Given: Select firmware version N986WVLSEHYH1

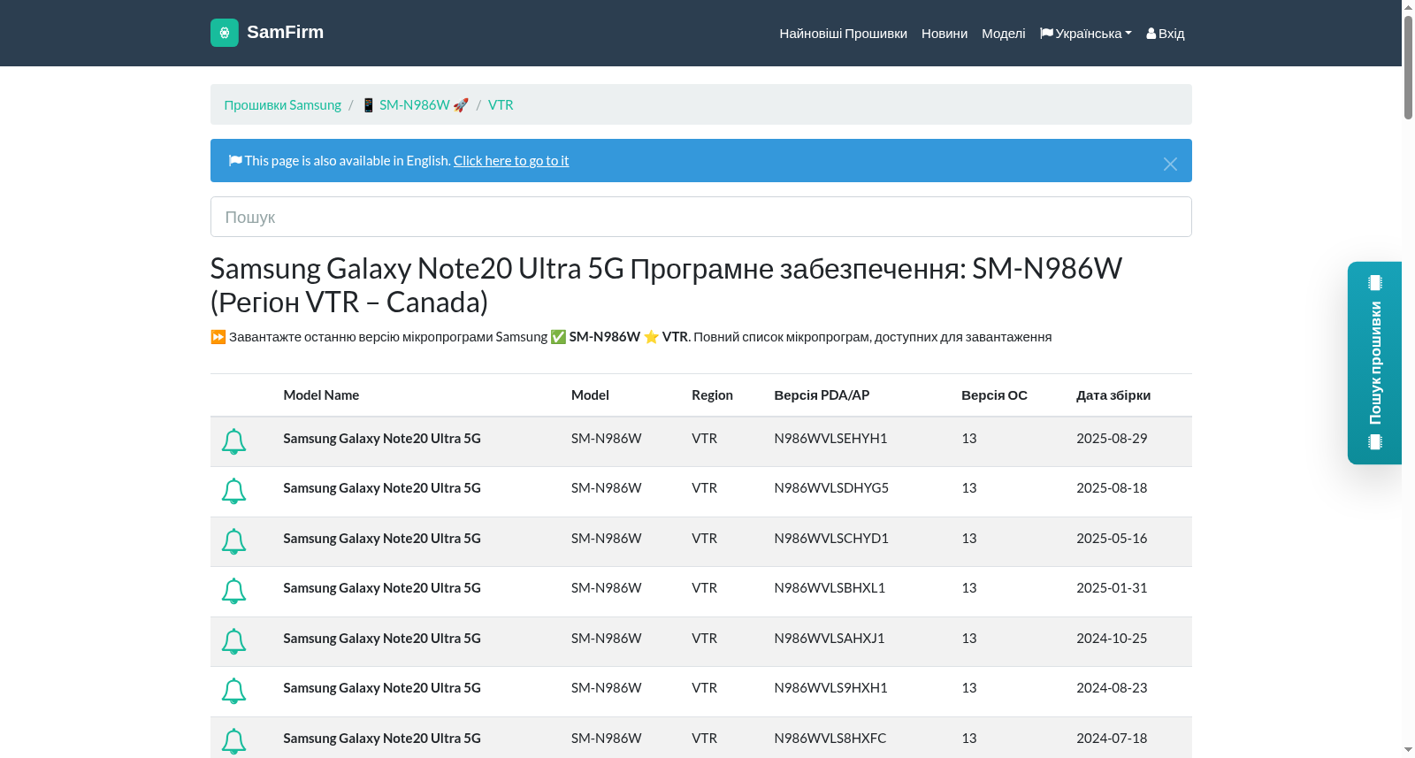Looking at the screenshot, I should pos(830,439).
